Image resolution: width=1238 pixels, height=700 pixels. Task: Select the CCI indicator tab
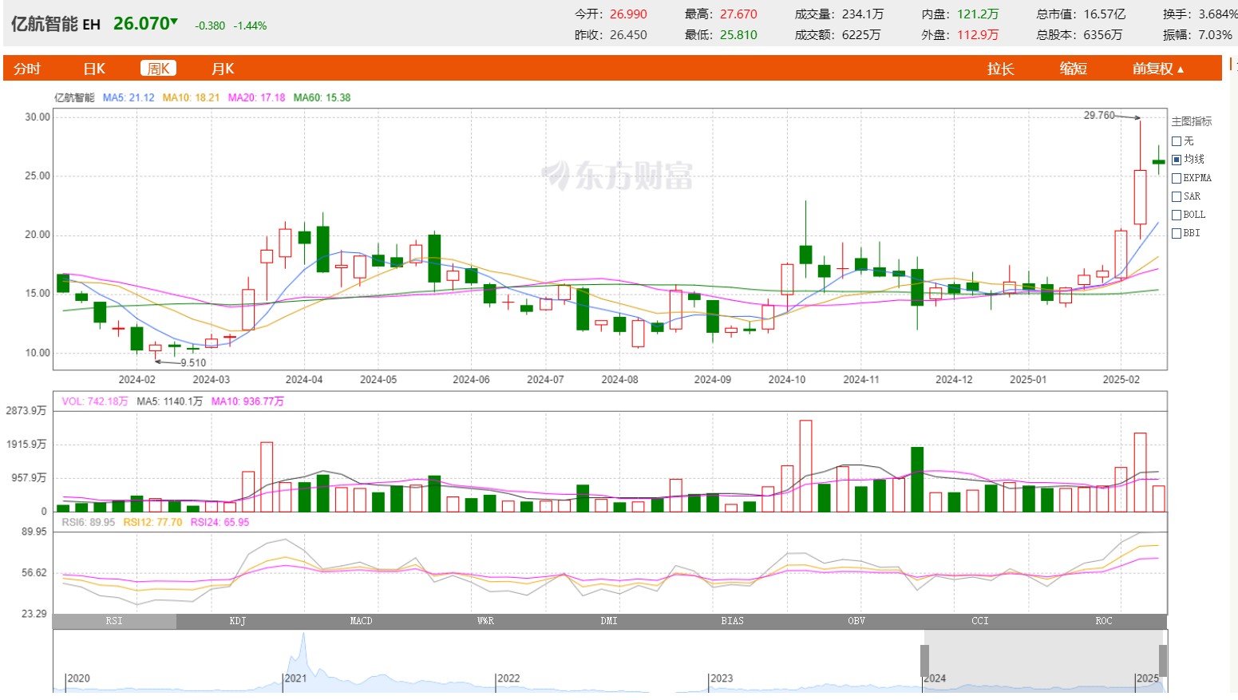pyautogui.click(x=980, y=621)
